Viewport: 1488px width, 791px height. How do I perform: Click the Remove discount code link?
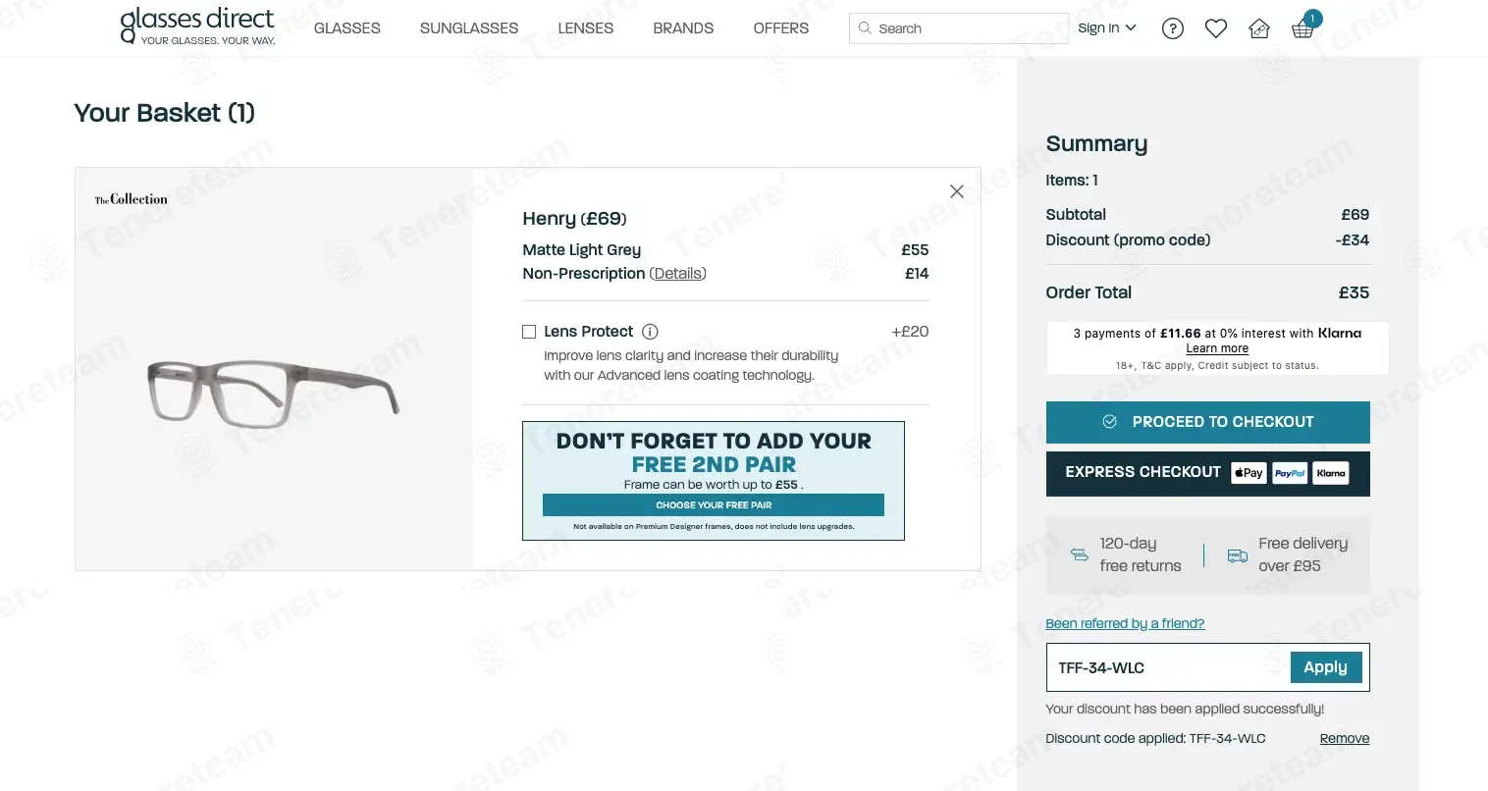[x=1344, y=739]
